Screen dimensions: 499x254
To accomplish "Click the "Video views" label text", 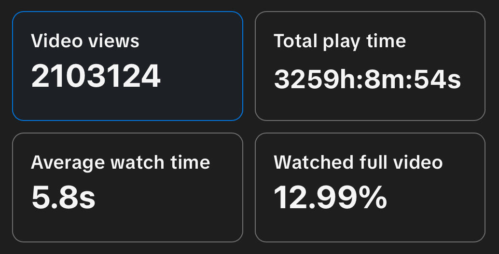I will (85, 41).
